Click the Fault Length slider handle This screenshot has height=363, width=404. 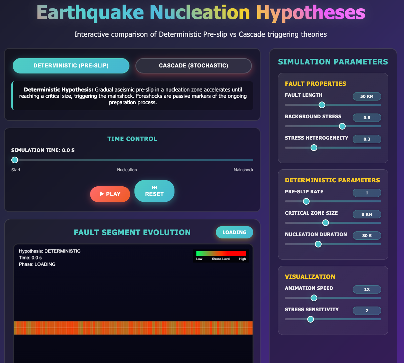point(322,105)
